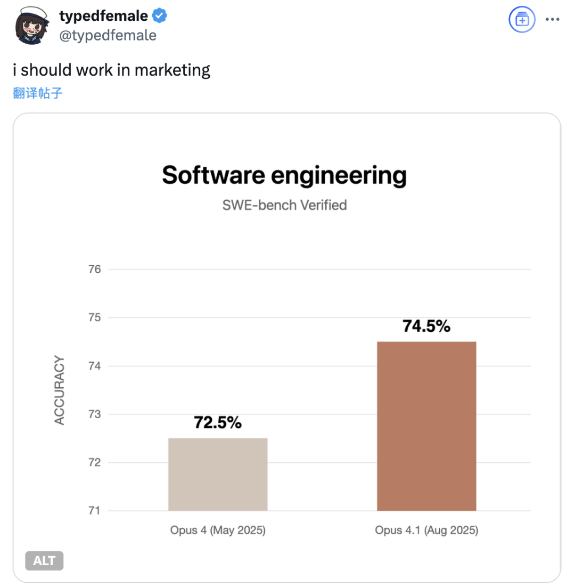Viewport: 575px width, 587px height.
Task: Click the Opus 4.1 brown bar
Action: pos(426,426)
